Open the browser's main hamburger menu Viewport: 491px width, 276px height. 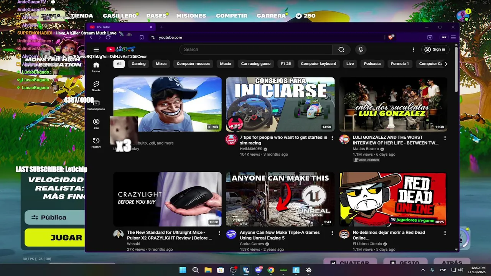[453, 37]
